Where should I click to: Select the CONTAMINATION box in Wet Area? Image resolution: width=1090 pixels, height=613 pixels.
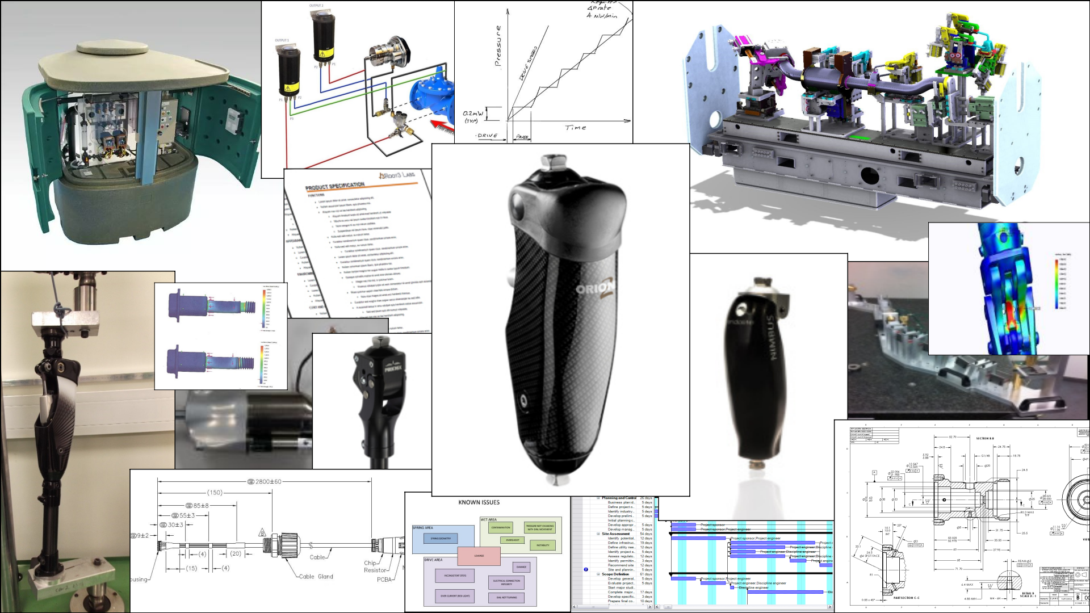click(x=501, y=527)
